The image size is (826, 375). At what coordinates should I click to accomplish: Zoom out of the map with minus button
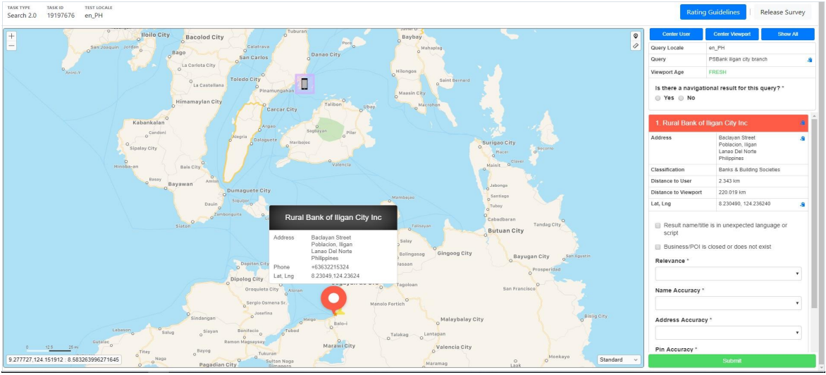11,46
